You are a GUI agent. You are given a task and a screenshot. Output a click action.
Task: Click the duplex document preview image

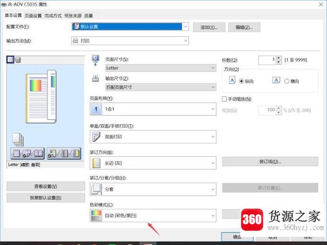[x=41, y=96]
